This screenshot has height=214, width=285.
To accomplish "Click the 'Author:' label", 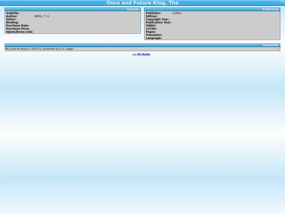I will coord(12,16).
